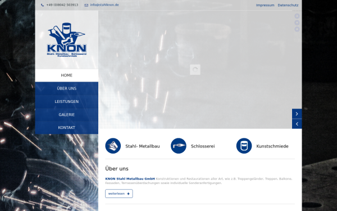The height and width of the screenshot is (211, 337).
Task: Click the Über uns heading
Action: point(117,169)
